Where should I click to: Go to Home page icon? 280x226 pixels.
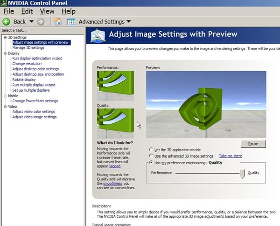tap(58, 22)
